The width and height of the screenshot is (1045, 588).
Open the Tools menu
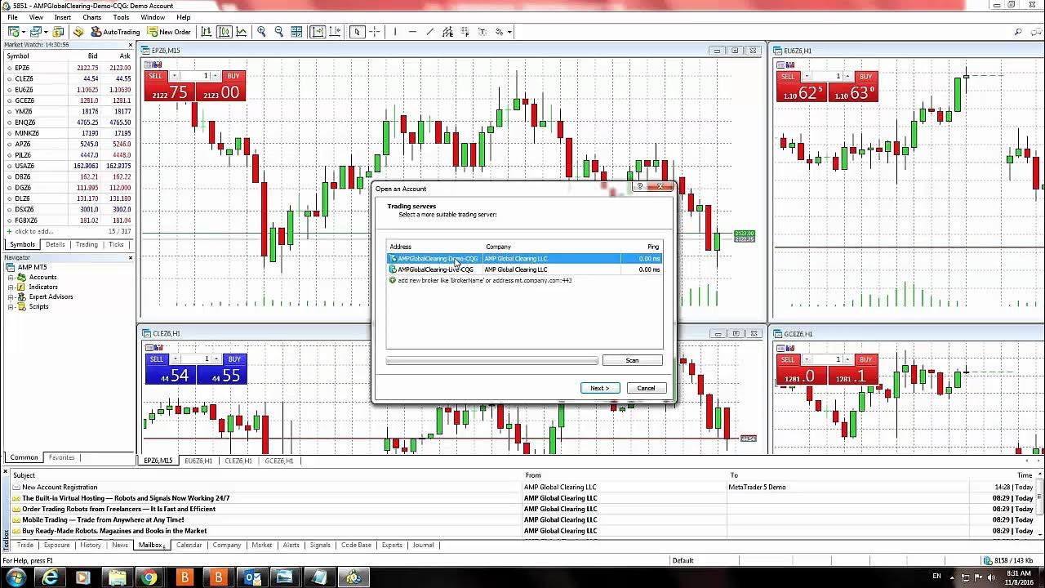121,17
